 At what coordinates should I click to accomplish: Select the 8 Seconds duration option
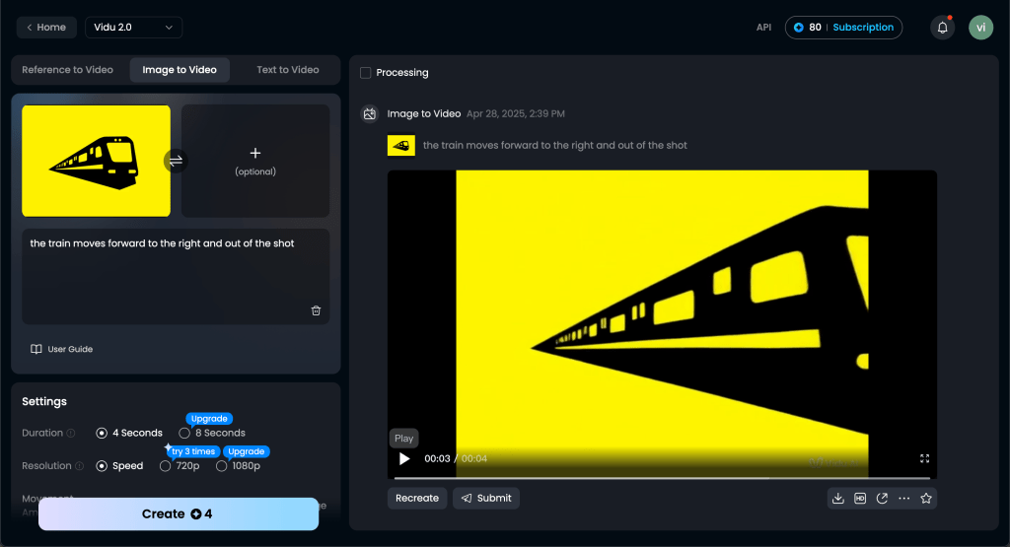[x=184, y=433]
